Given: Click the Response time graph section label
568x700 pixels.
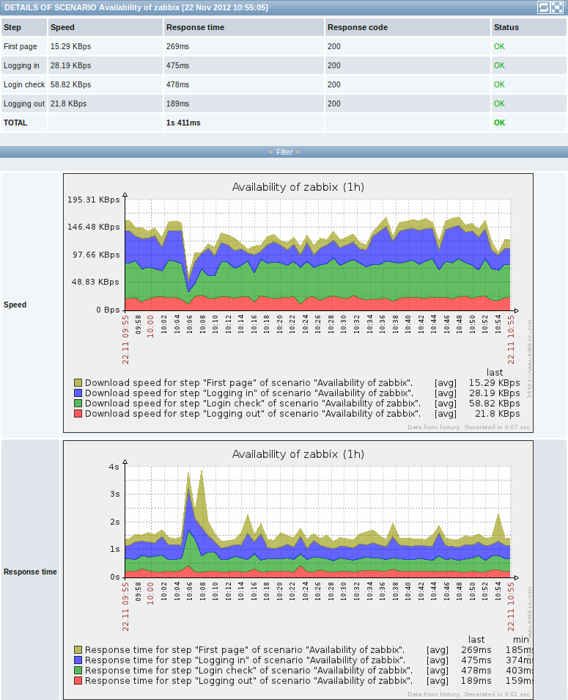Looking at the screenshot, I should click(x=30, y=572).
